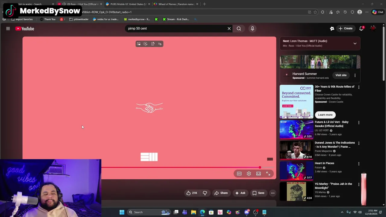Open the YouTube guide hamburger menu
The image size is (386, 217).
coord(8,29)
